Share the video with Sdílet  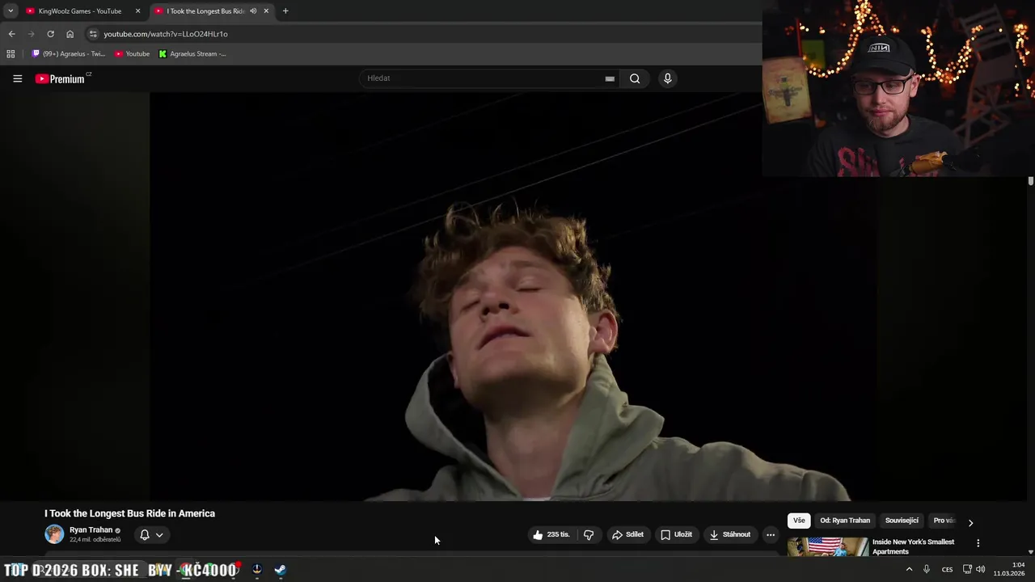tap(627, 534)
